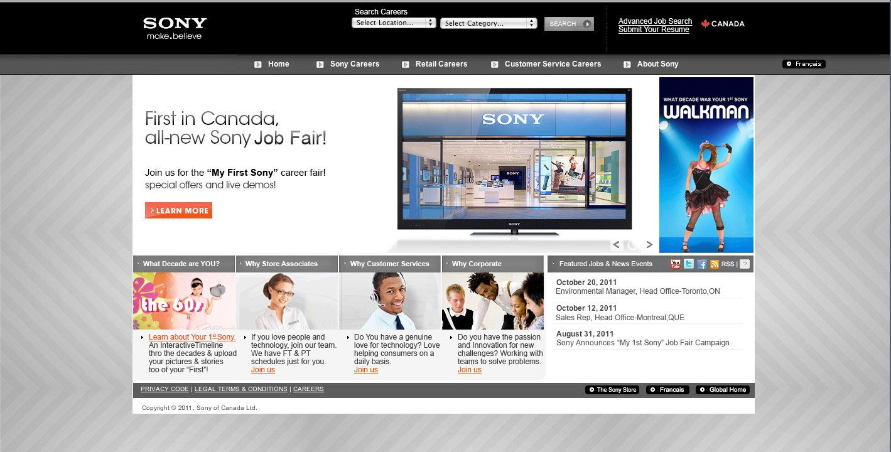Click the Walkman decade banner ad
The width and height of the screenshot is (891, 452).
point(706,165)
